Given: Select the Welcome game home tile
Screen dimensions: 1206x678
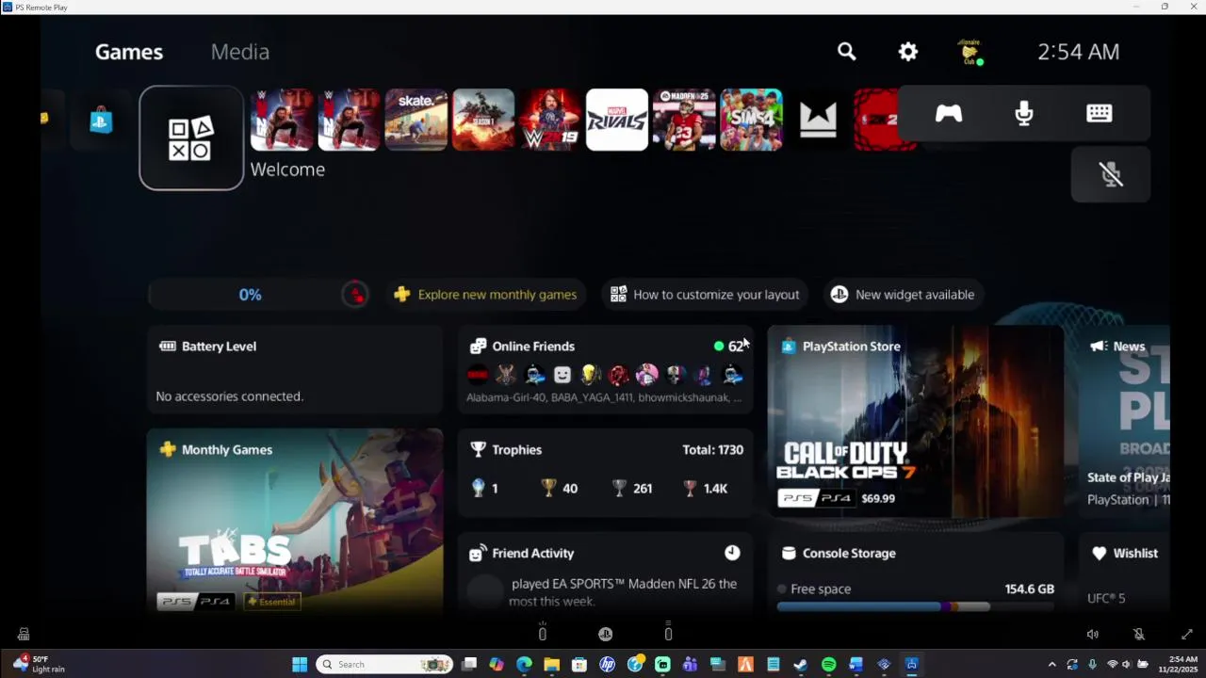Looking at the screenshot, I should [191, 137].
